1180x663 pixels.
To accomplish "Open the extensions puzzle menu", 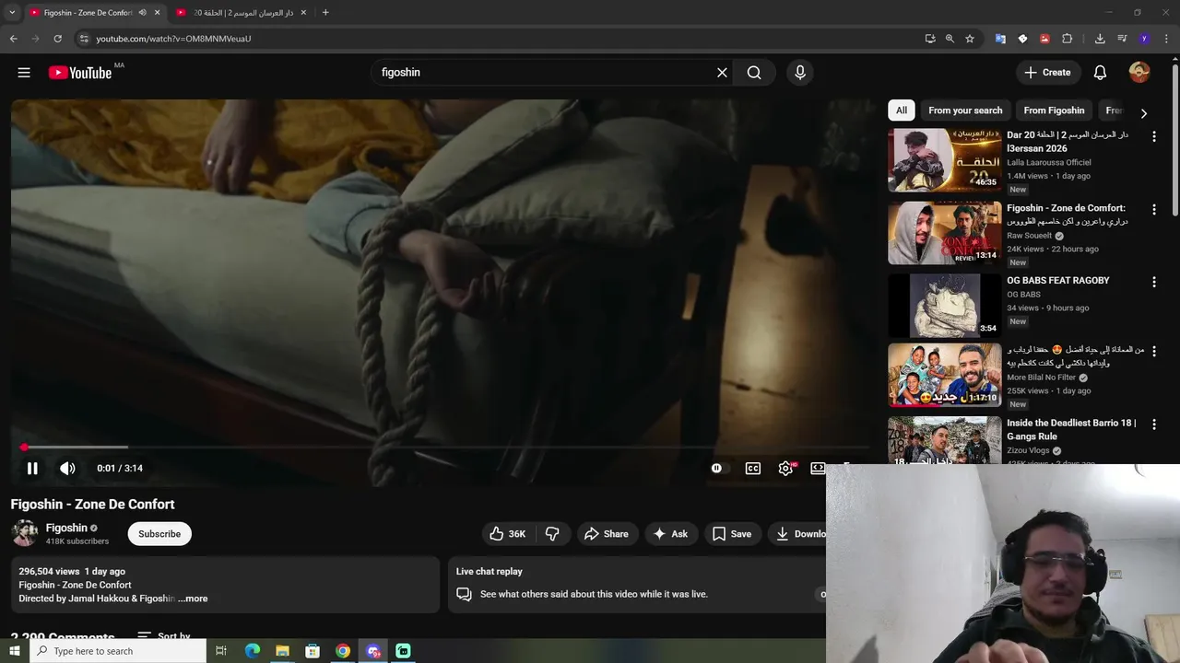I will 1067,39.
